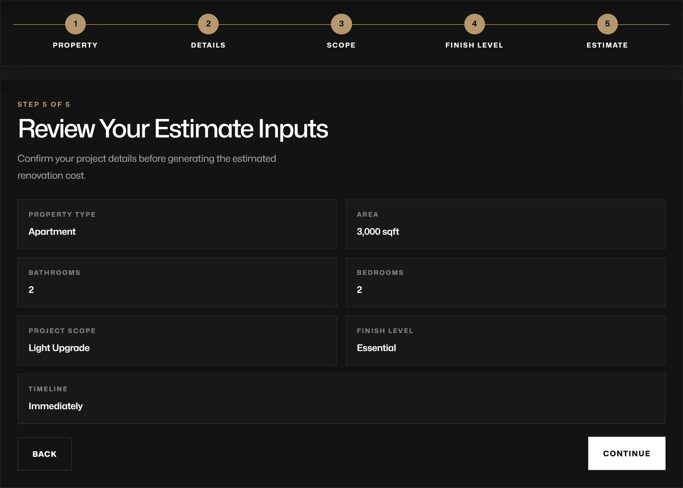Image resolution: width=683 pixels, height=488 pixels.
Task: Select the Project Scope card showing Light Upgrade
Action: pos(177,341)
